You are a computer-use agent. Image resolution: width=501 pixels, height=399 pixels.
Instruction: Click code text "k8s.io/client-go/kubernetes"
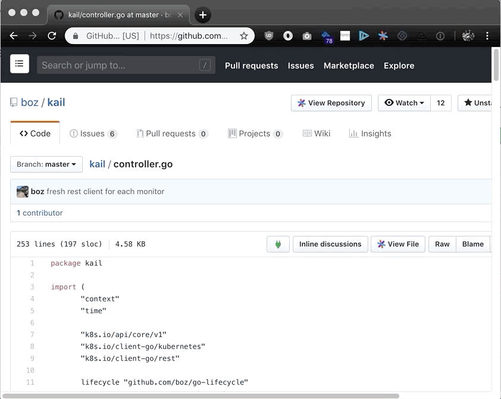(143, 347)
